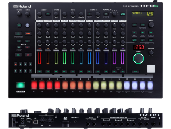Select the BD instrument button below faders
This screenshot has height=129, width=171.
(39, 72)
